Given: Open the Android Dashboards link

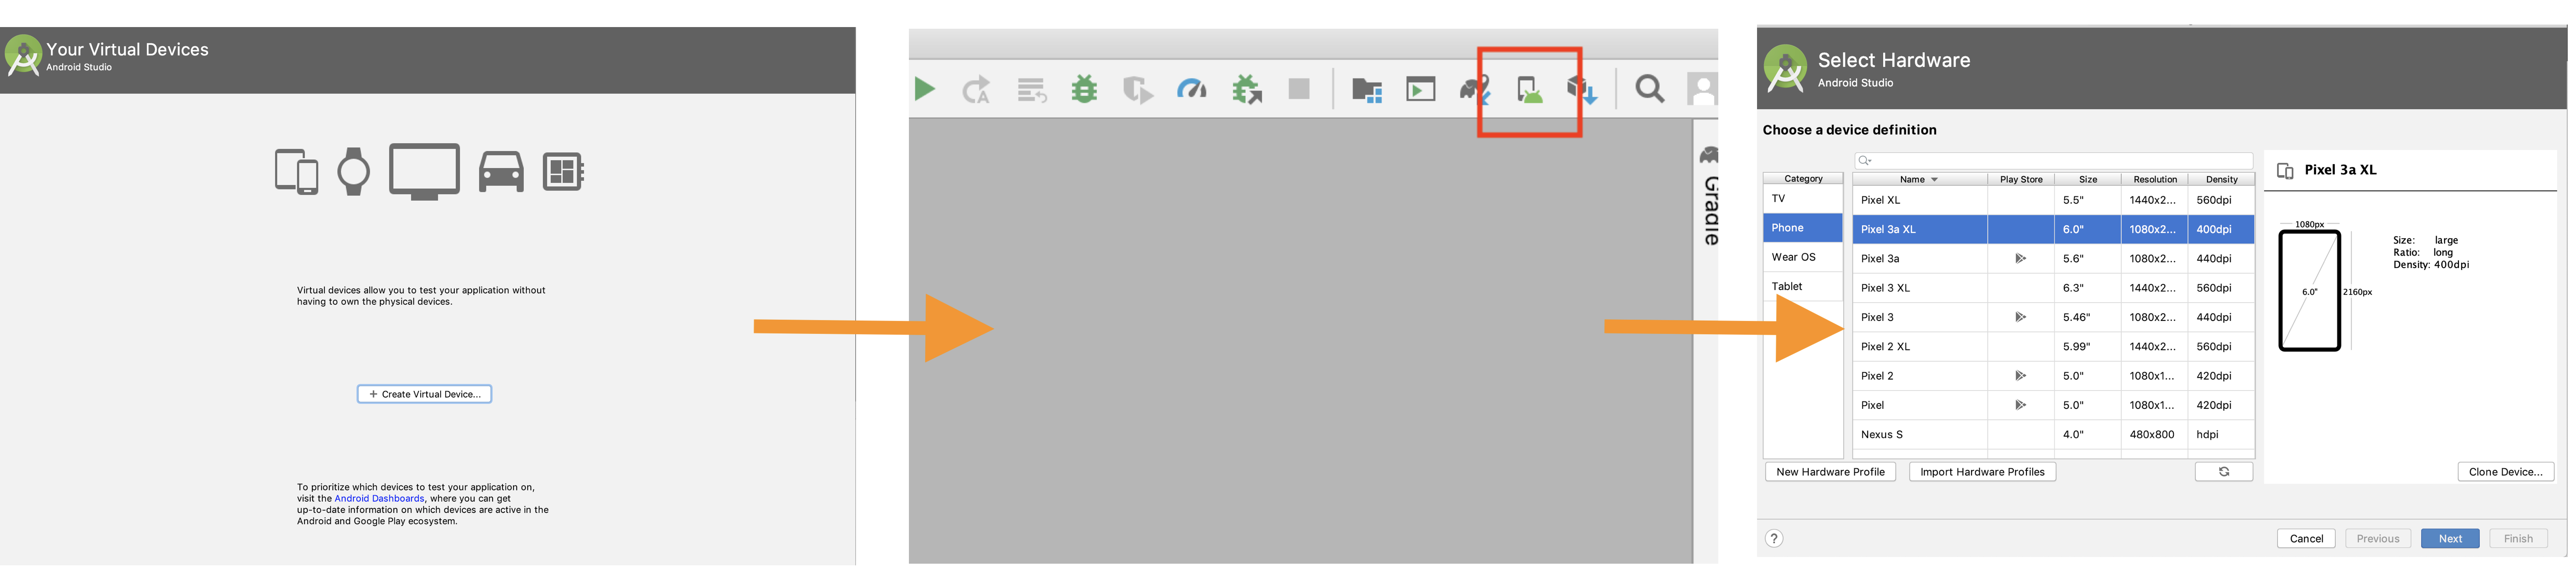Looking at the screenshot, I should (379, 498).
